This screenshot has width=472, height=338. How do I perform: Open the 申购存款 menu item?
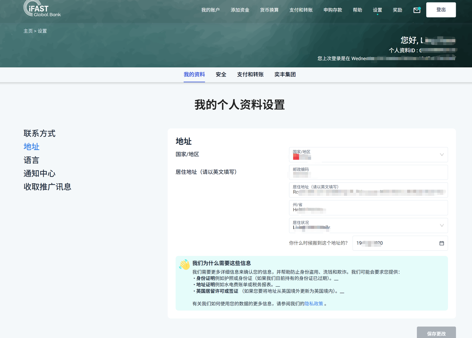pyautogui.click(x=333, y=10)
